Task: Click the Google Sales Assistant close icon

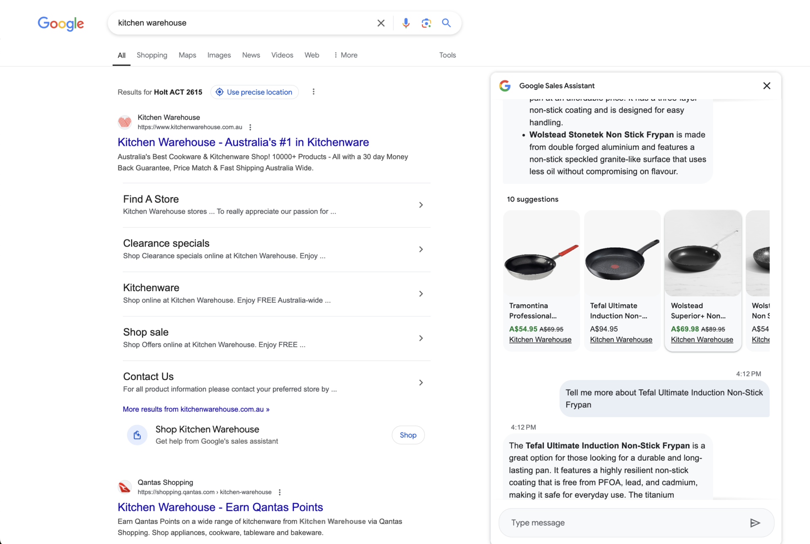Action: click(x=767, y=86)
